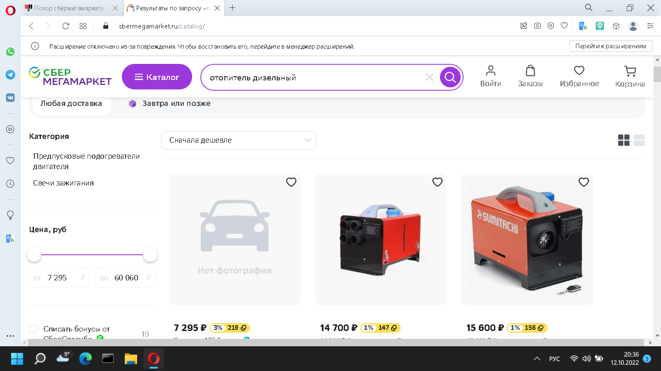
Task: Click the purple search magnifier button
Action: 450,77
